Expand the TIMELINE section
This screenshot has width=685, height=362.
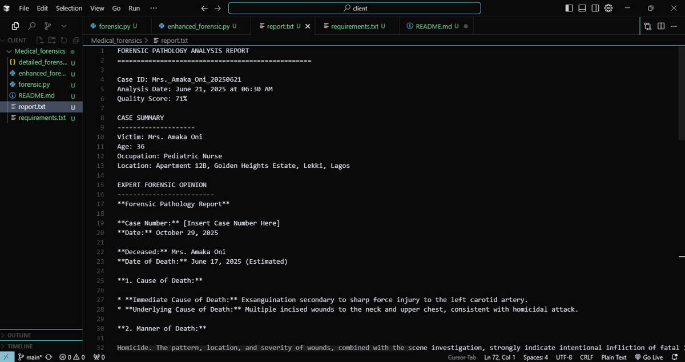(x=41, y=346)
